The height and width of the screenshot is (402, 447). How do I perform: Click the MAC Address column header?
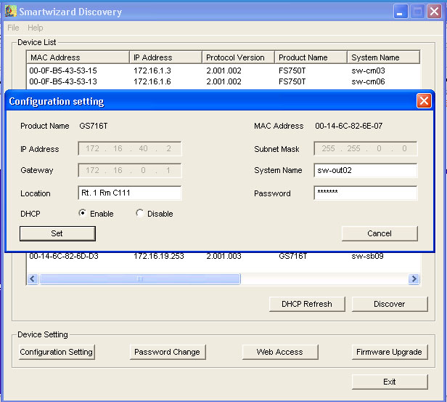pos(78,57)
